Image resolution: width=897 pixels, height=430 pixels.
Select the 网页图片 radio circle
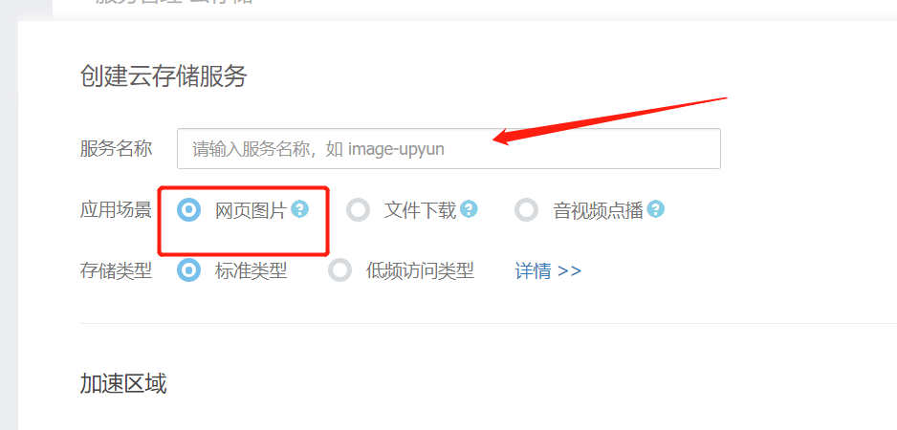pyautogui.click(x=188, y=210)
